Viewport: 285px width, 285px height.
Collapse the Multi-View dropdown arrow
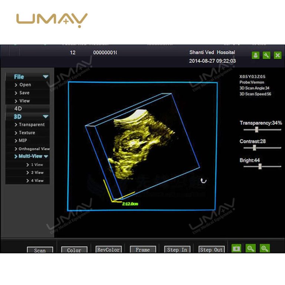coord(46,156)
